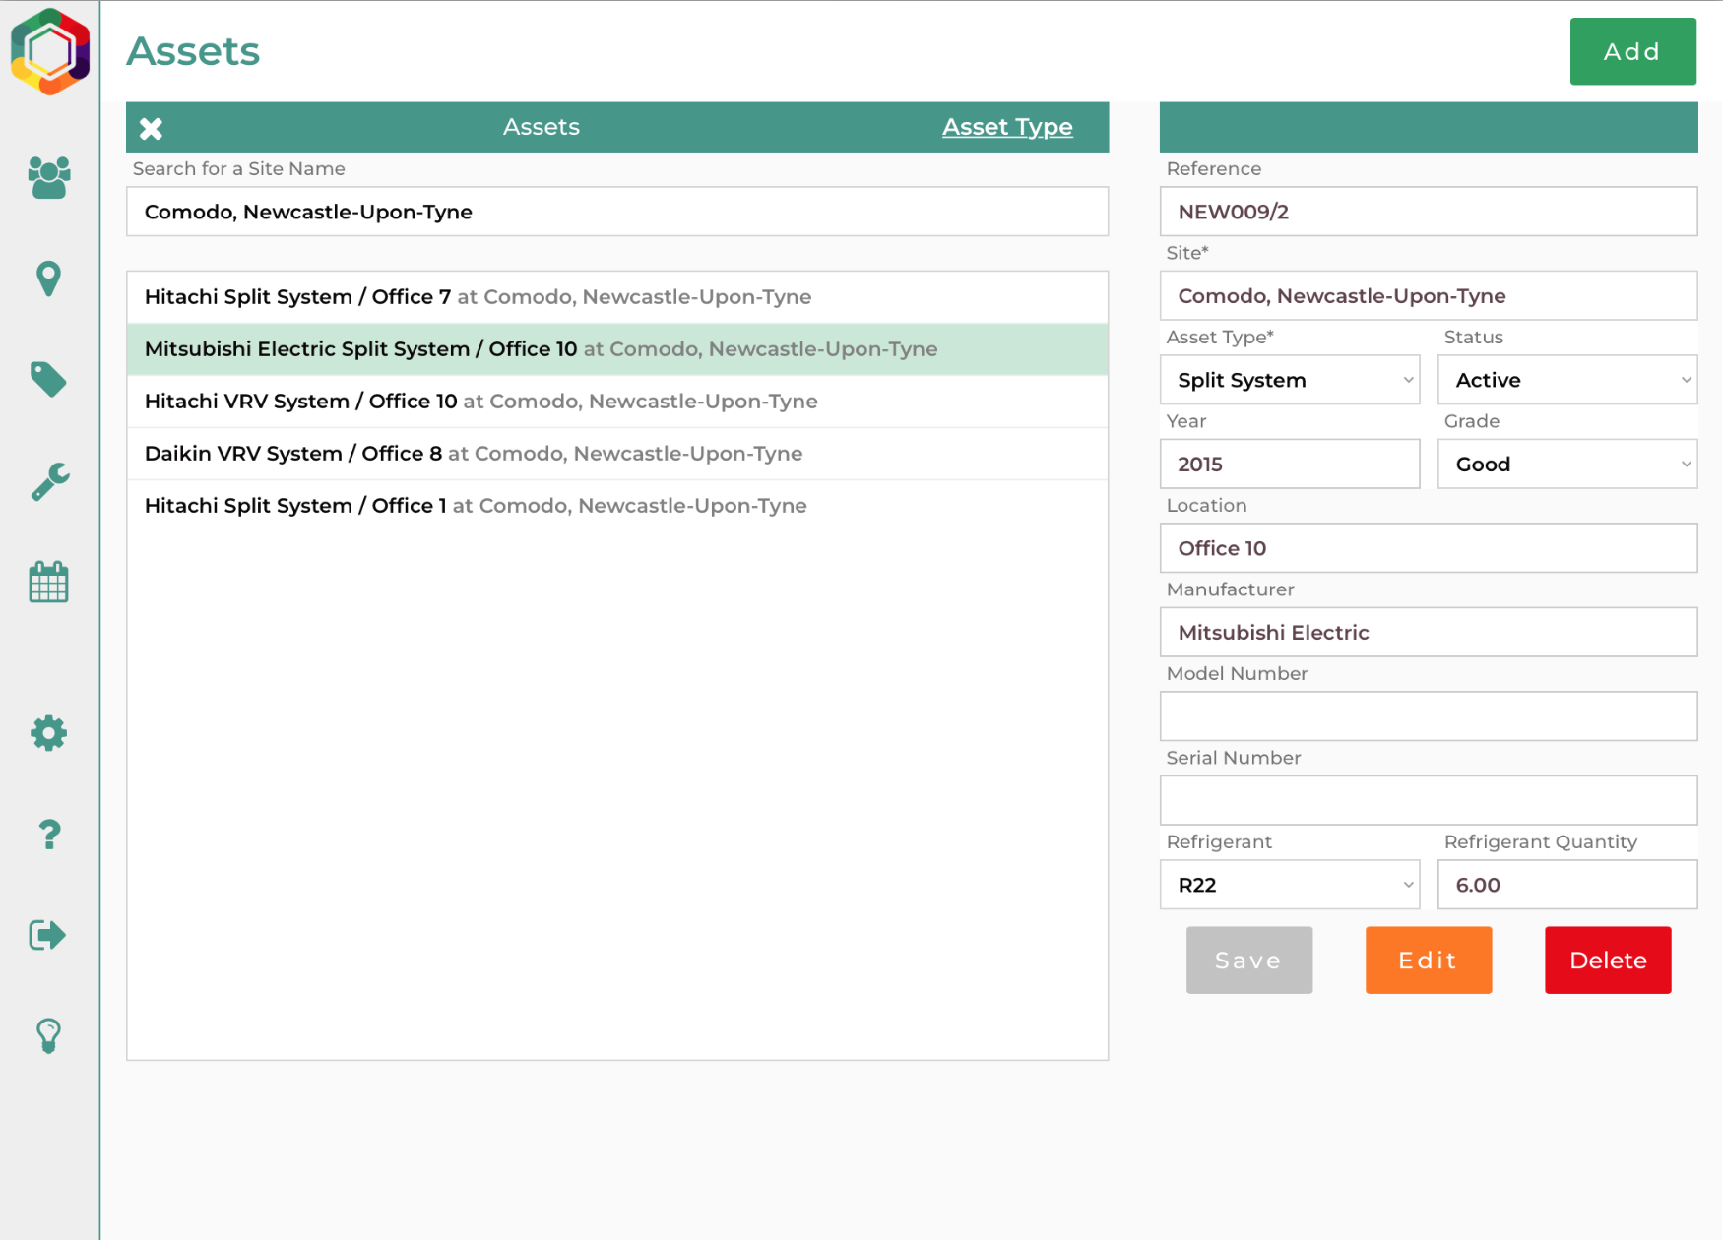Click the Logout arrow icon
1723x1240 pixels.
49,935
